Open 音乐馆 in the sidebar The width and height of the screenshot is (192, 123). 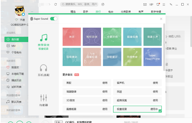(x=16, y=39)
